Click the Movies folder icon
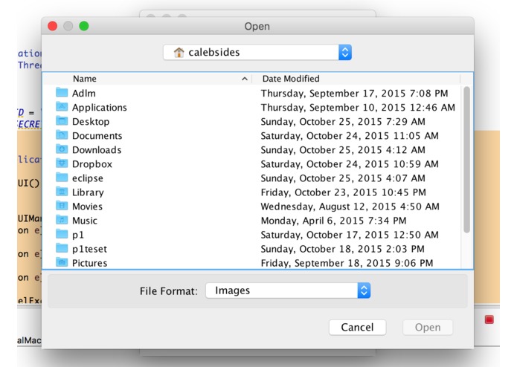 [62, 206]
